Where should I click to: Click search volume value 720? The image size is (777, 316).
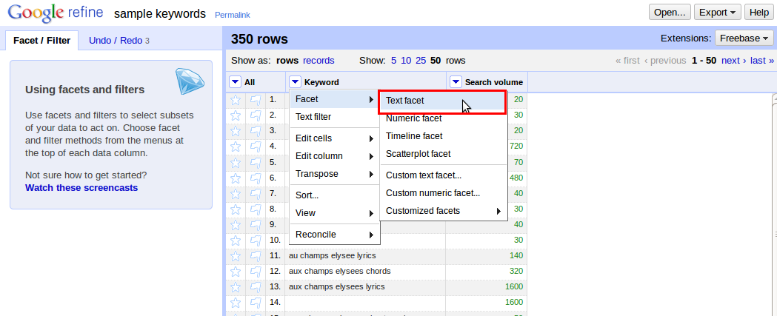516,146
